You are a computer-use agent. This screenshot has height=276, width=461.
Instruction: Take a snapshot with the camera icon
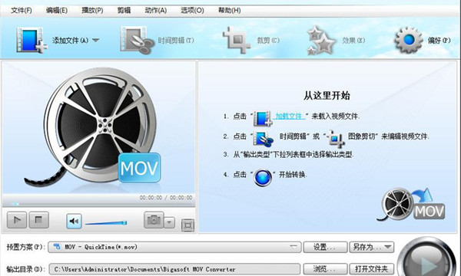[x=154, y=220]
